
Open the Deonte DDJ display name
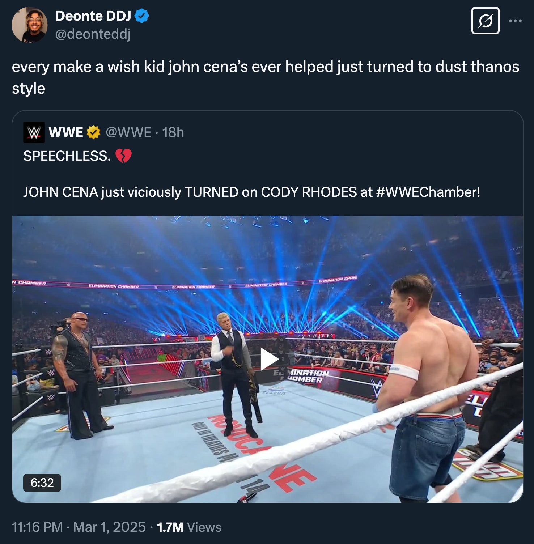pos(93,16)
